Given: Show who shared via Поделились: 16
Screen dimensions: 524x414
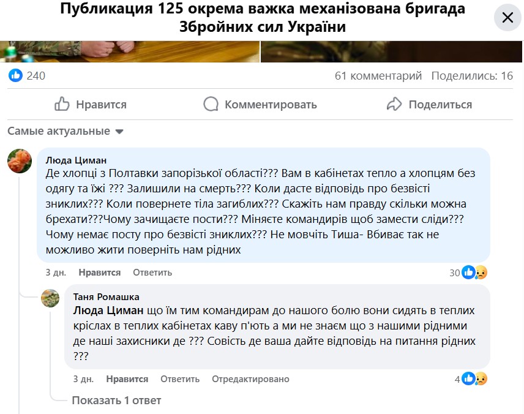Looking at the screenshot, I should click(471, 76).
